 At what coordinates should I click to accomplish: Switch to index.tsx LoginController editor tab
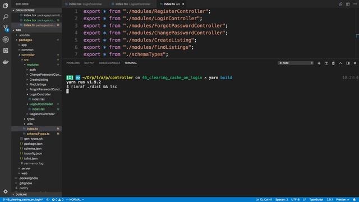point(85,4)
